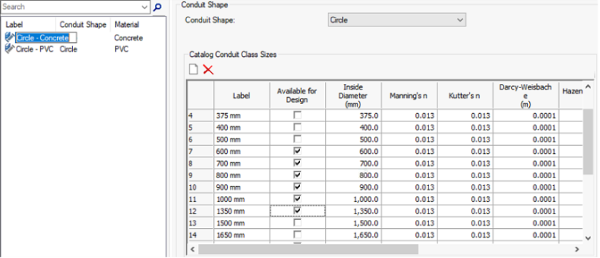Click the 800.0 inside diameter cell

point(353,175)
